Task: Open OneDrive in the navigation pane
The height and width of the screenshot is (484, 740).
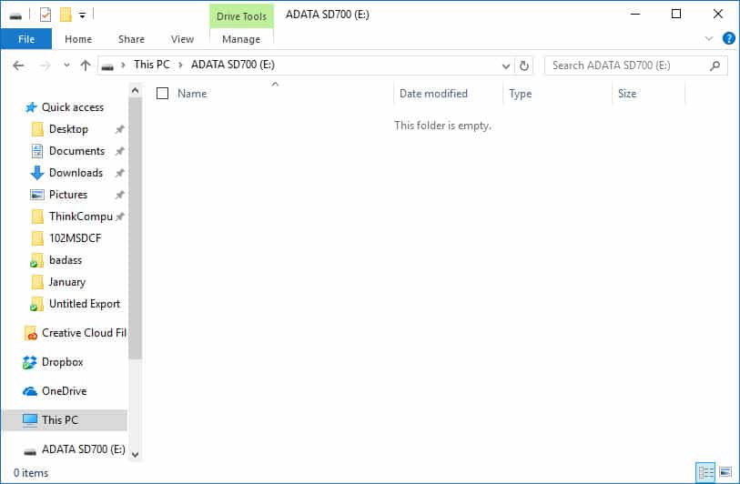Action: [x=65, y=391]
